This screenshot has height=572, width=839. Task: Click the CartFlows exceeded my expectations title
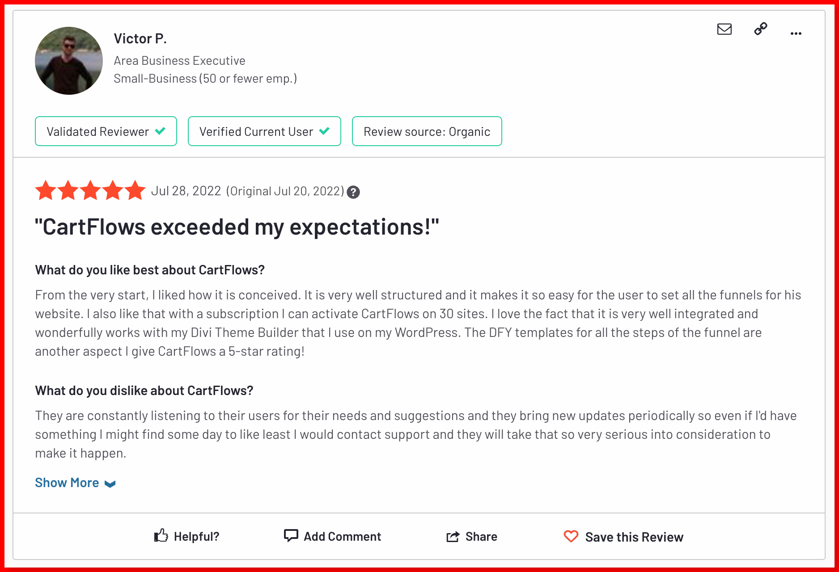pyautogui.click(x=237, y=227)
